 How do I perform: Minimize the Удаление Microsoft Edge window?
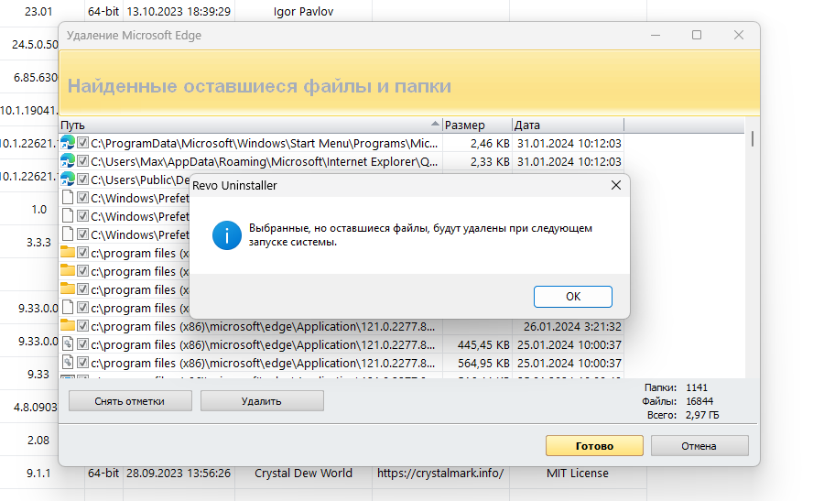(x=656, y=35)
